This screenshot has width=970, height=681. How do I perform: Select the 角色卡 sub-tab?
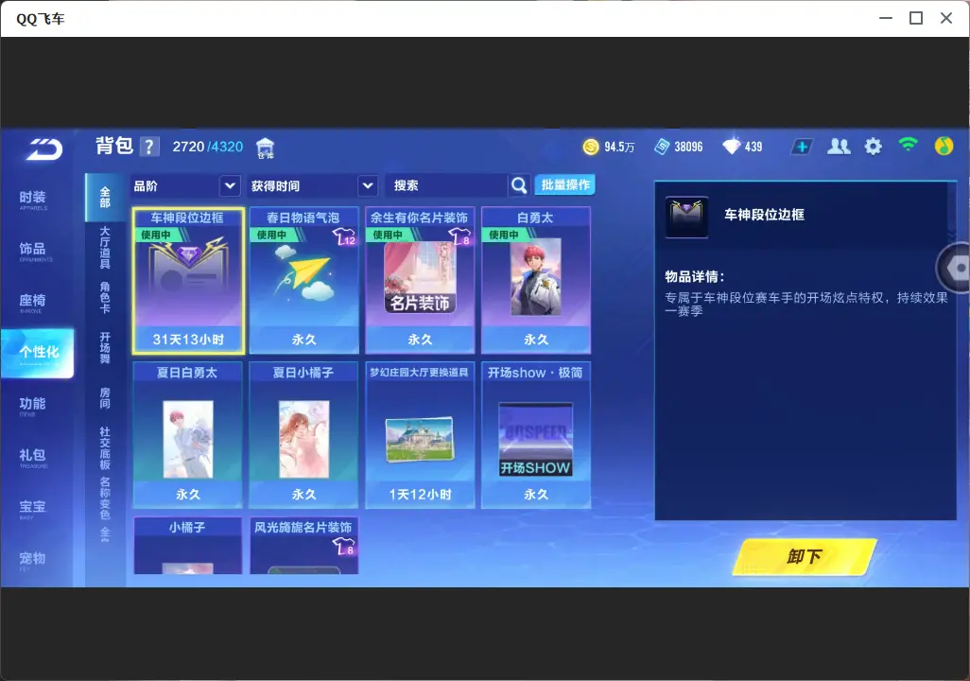(105, 297)
